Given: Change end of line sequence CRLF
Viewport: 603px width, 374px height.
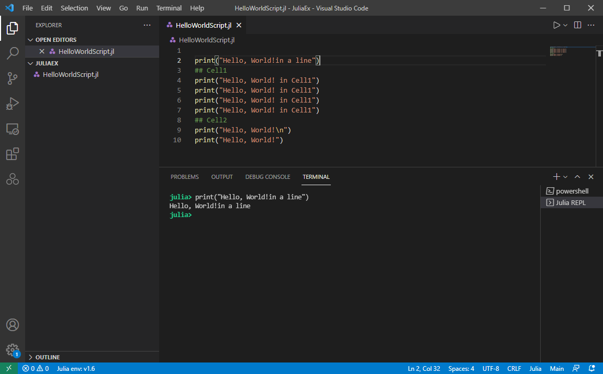Looking at the screenshot, I should [x=514, y=368].
